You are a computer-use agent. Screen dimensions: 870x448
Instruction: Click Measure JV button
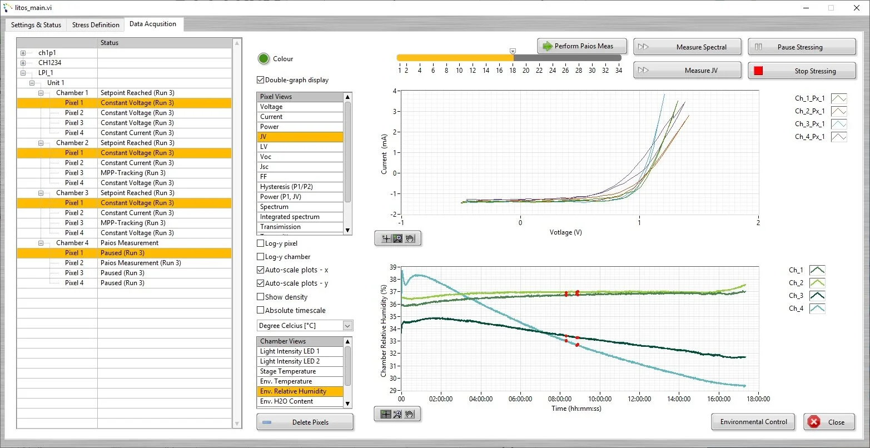coord(688,71)
